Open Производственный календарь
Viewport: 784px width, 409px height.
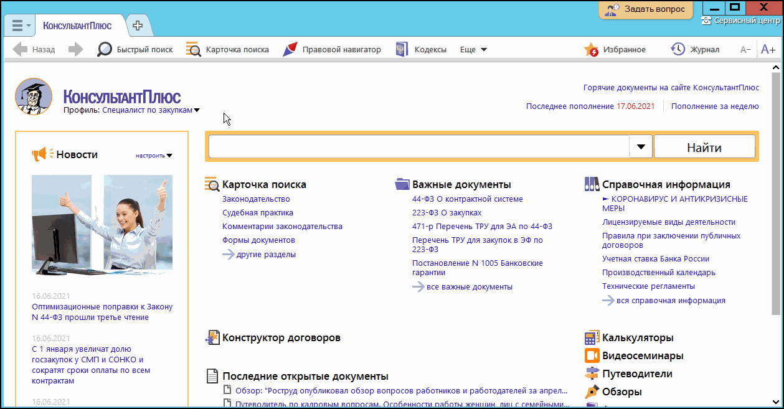pyautogui.click(x=659, y=273)
